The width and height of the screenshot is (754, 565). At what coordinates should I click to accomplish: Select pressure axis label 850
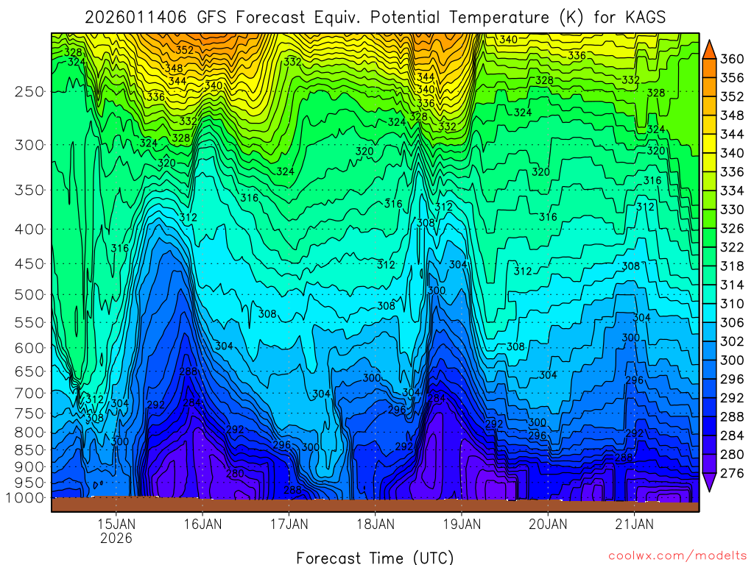point(29,449)
